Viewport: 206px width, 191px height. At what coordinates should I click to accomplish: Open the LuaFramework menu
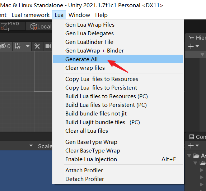[31, 15]
